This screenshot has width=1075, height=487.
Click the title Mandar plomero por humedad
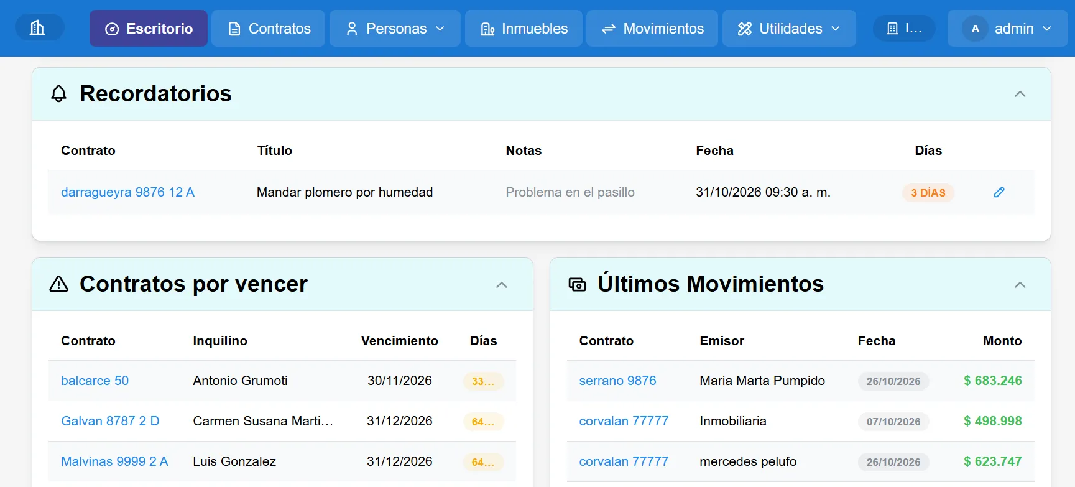click(344, 192)
